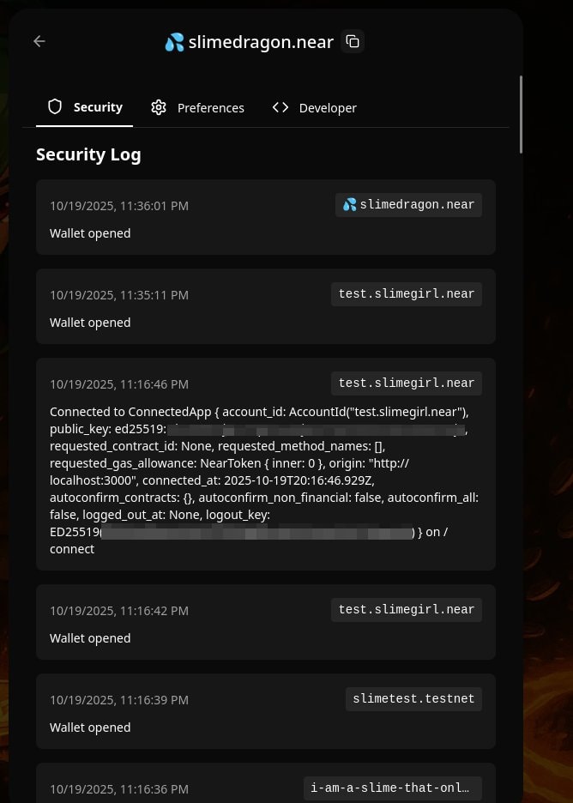Click test.slimegirl.near badge on Connected entry

click(407, 383)
